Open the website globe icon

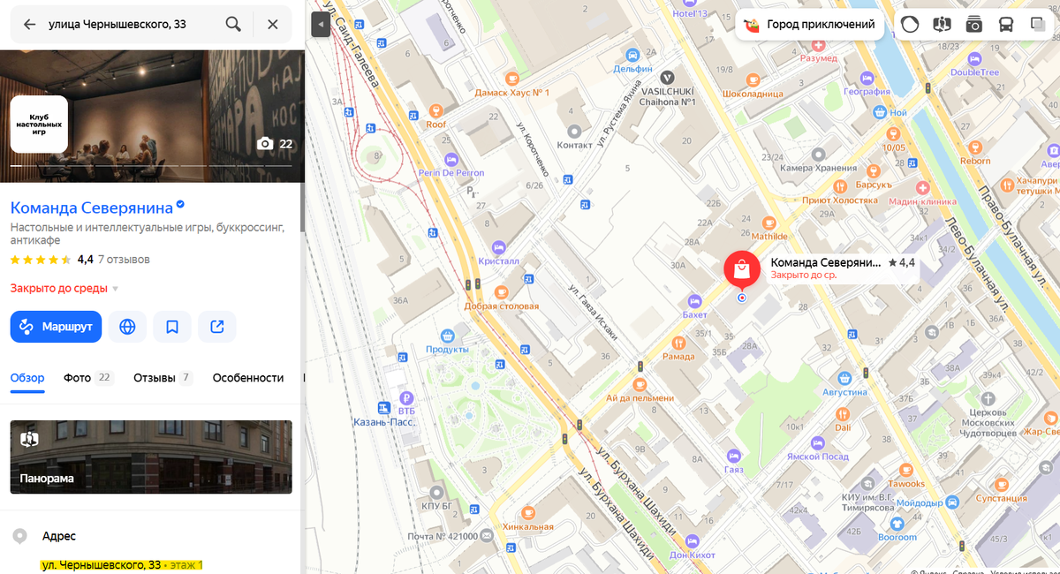click(x=127, y=327)
